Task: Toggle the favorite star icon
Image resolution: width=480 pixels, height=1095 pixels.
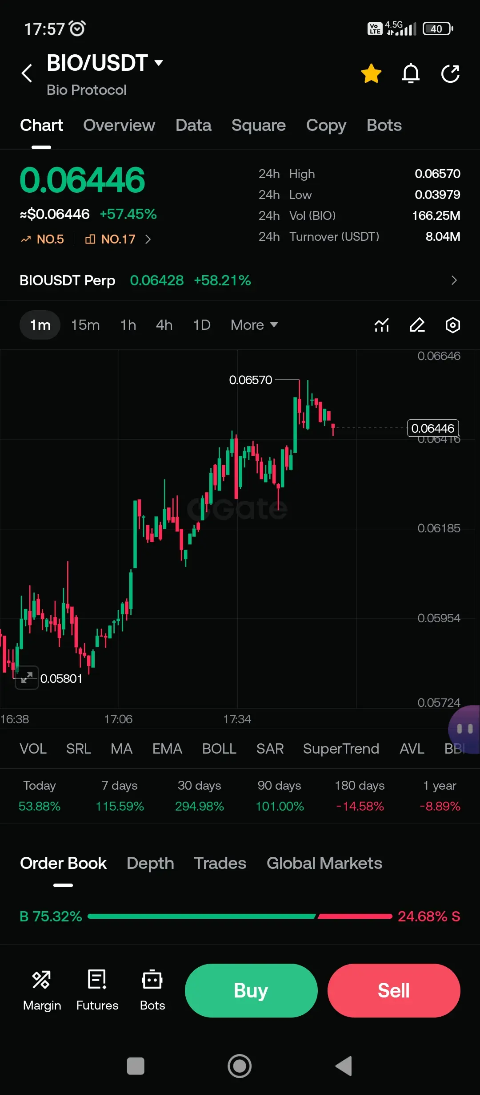Action: (371, 73)
